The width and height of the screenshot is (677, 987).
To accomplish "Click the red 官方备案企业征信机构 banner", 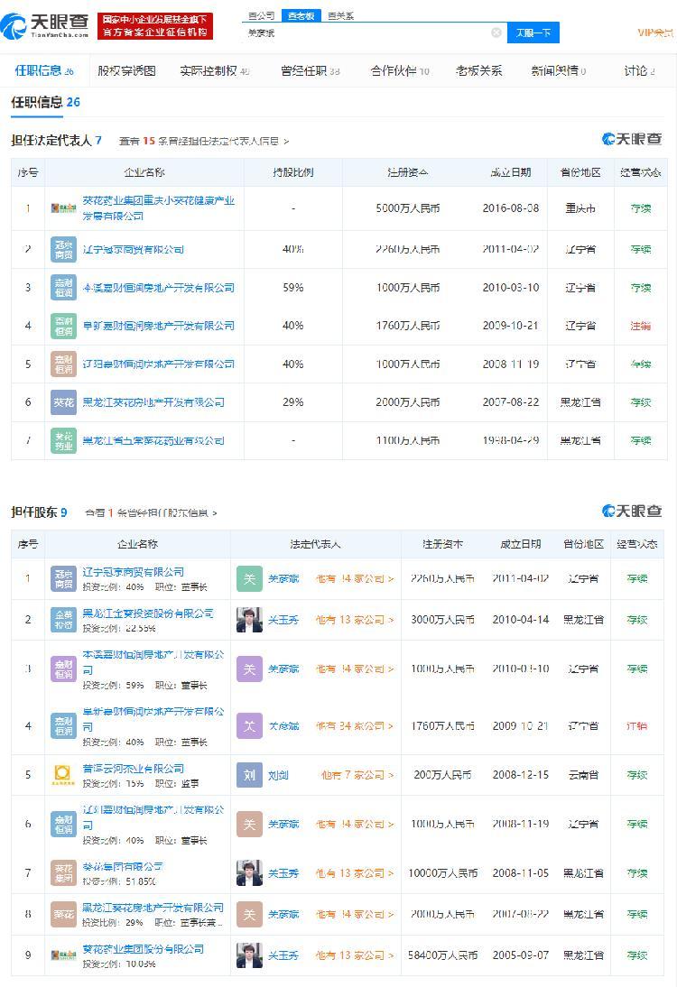I will click(155, 26).
